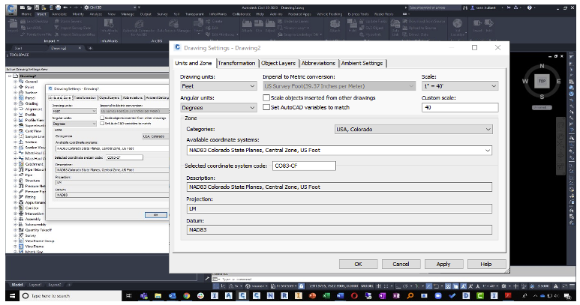
Task: Switch to the Layout1 drawing tab
Action: (35, 285)
